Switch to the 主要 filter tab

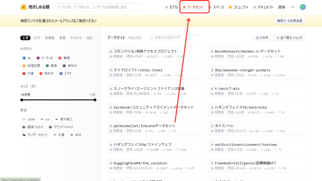25,38
